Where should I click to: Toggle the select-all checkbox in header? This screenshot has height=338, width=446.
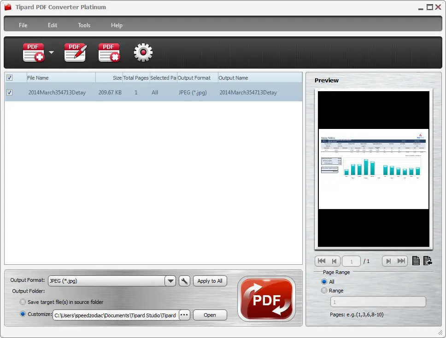coord(9,78)
